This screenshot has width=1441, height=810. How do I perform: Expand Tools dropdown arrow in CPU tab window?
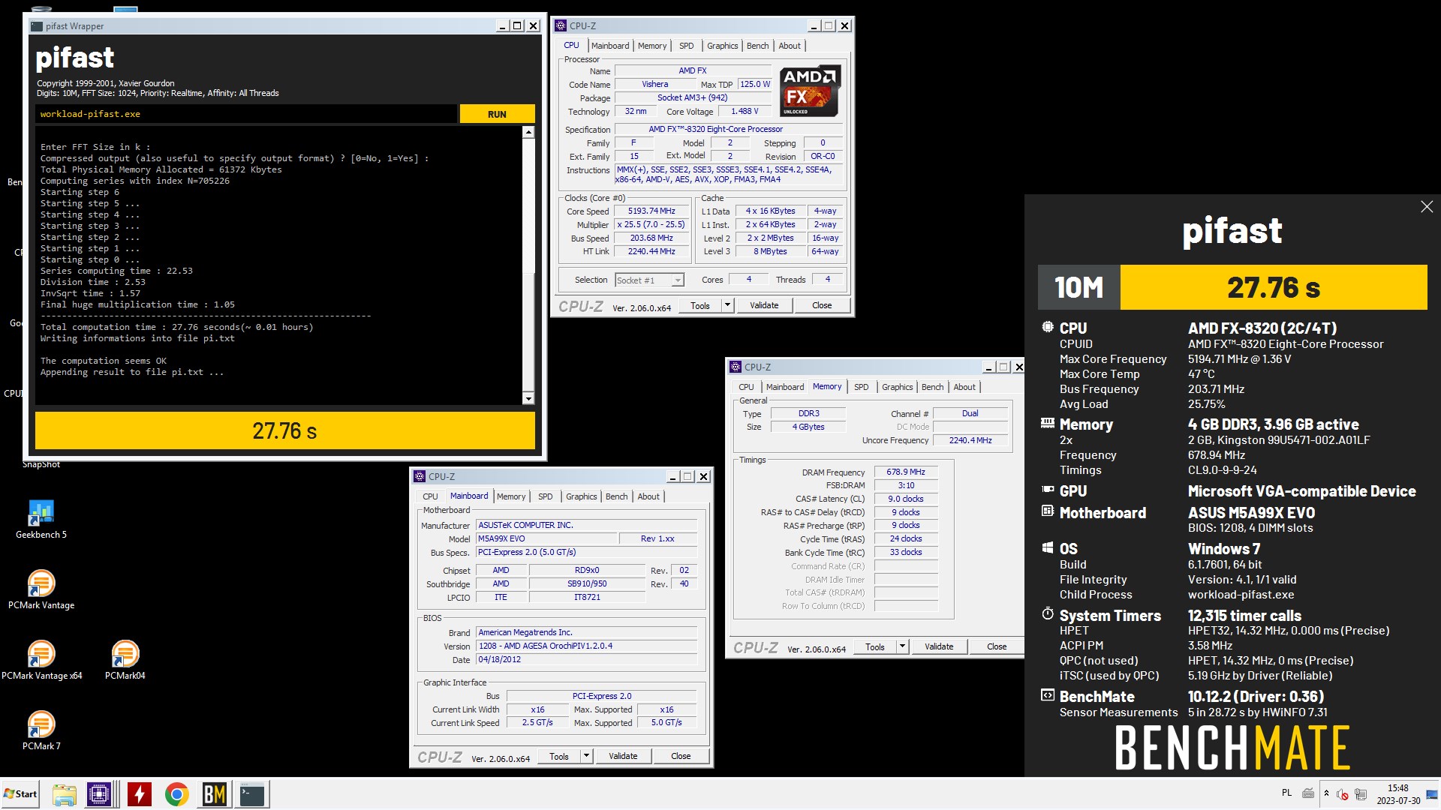click(x=727, y=305)
